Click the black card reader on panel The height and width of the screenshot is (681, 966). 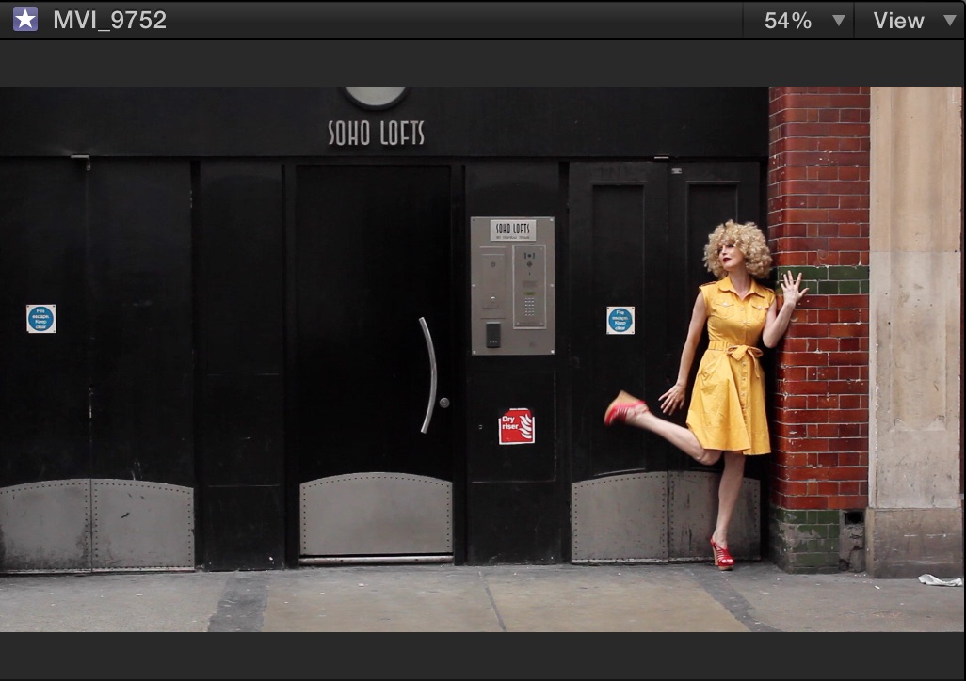492,335
